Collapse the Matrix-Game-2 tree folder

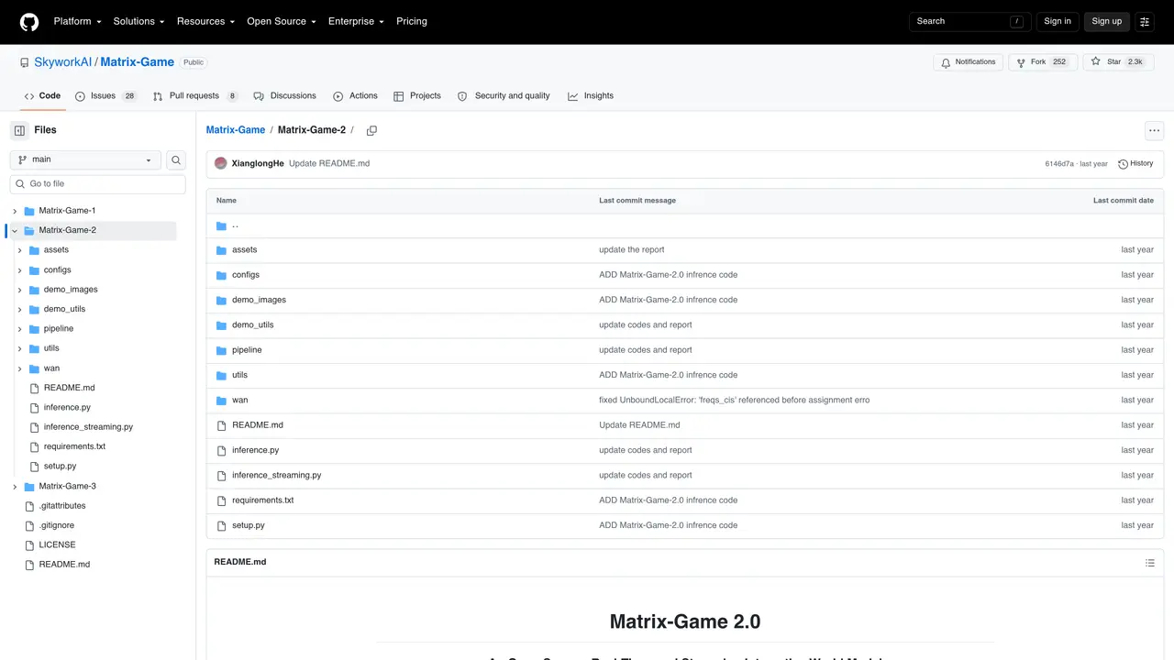(x=15, y=230)
